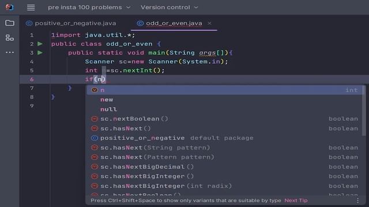
Task: Click the Next Tip link
Action: pos(296,201)
